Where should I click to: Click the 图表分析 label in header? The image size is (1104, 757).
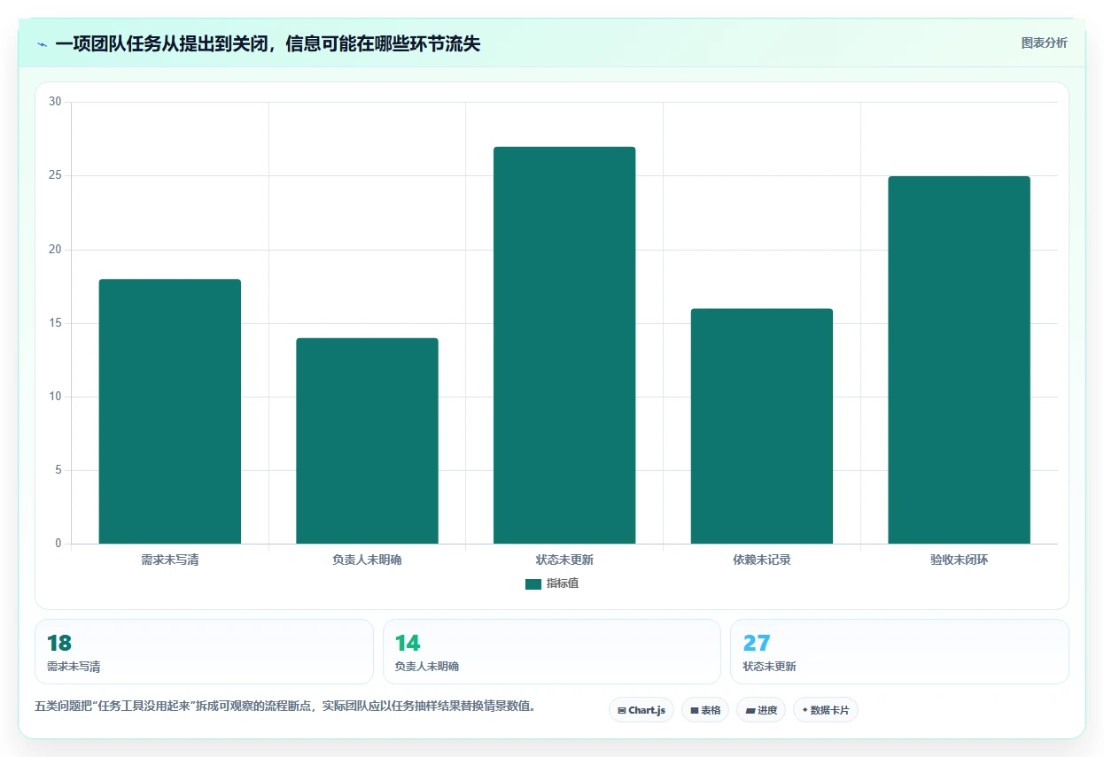click(1044, 42)
